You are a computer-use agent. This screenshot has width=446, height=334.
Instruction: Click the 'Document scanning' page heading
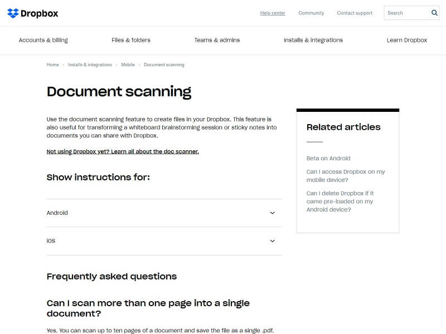point(119,92)
